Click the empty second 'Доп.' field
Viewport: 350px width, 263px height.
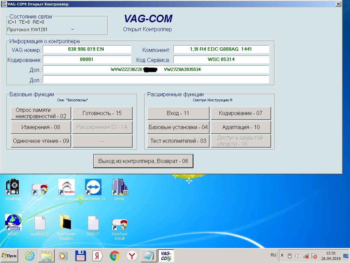156,79
